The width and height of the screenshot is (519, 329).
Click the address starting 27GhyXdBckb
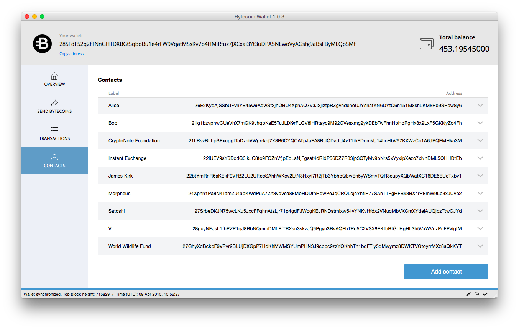(x=322, y=246)
